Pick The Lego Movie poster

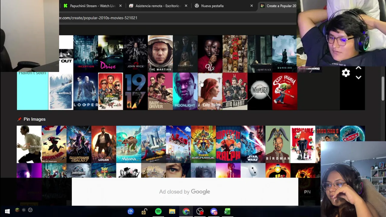tap(178, 144)
